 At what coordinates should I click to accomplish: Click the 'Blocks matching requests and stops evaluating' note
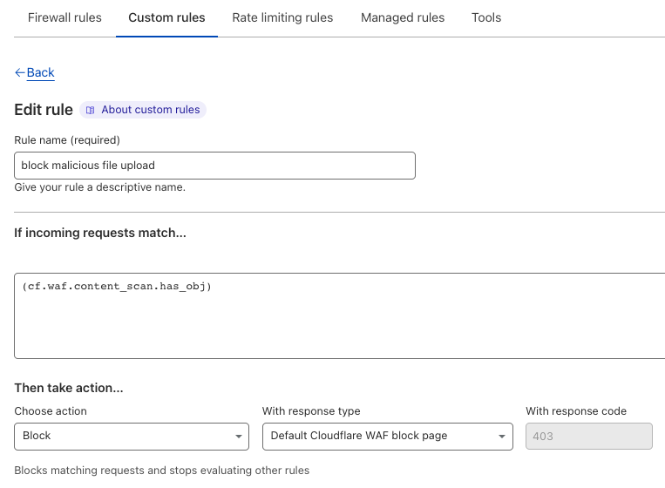coord(161,471)
